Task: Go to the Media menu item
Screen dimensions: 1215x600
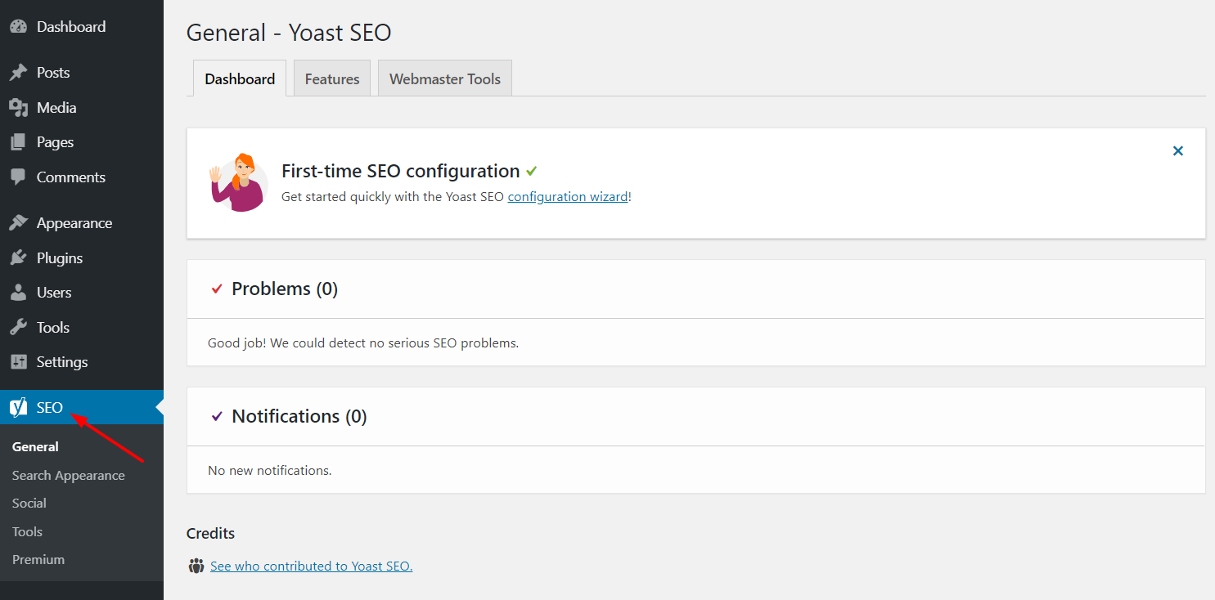Action: [82, 107]
